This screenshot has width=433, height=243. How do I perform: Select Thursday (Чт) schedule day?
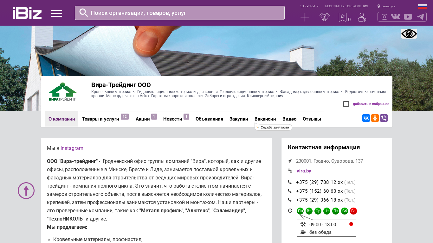[x=327, y=211]
